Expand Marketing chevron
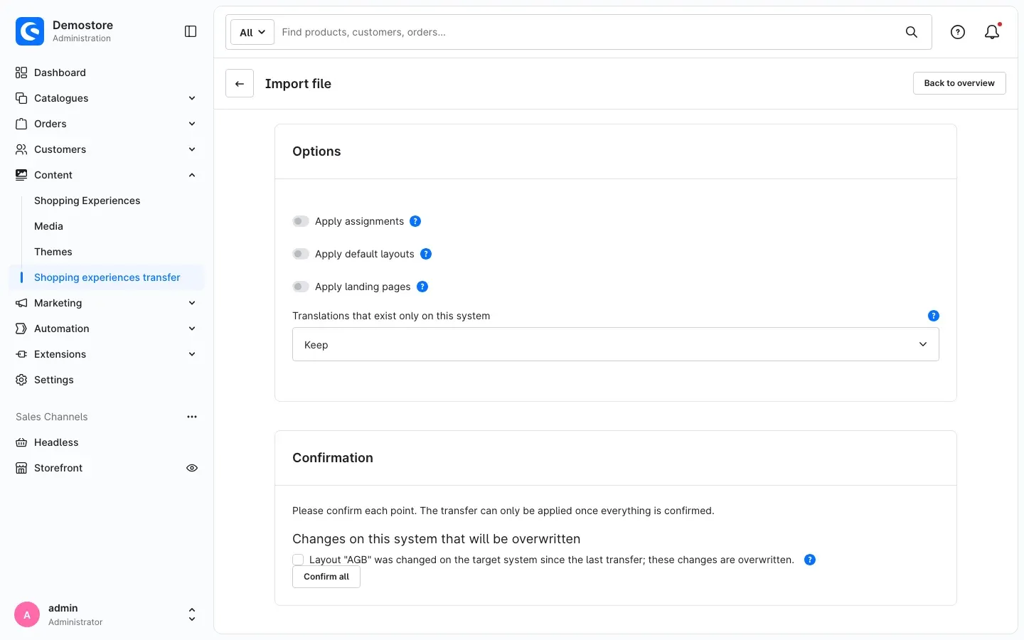 [x=192, y=303]
